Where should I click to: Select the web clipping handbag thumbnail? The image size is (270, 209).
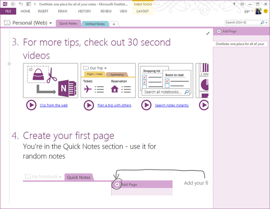[51, 81]
